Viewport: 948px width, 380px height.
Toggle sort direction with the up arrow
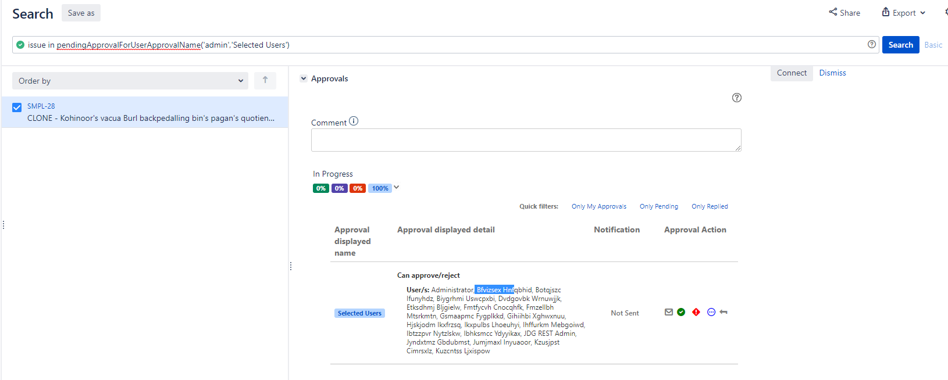pyautogui.click(x=265, y=80)
